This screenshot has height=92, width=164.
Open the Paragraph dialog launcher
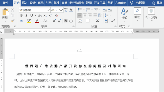tap(115, 27)
